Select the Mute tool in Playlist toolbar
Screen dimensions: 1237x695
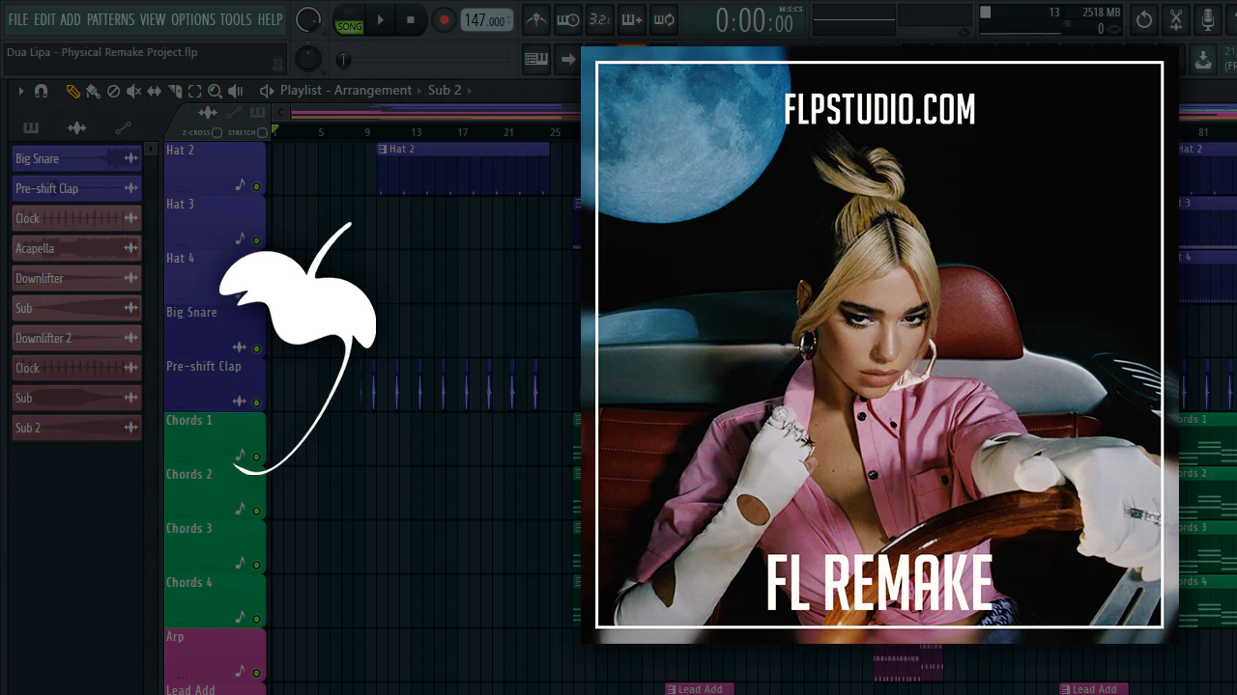tap(133, 91)
